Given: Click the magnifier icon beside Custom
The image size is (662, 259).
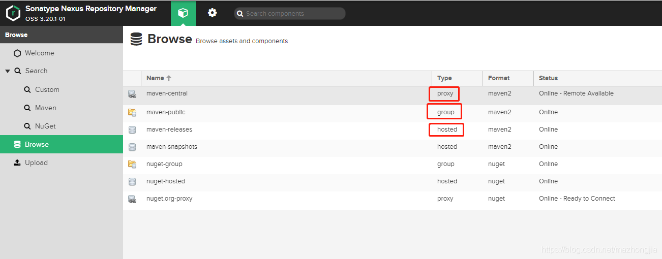Looking at the screenshot, I should (27, 90).
